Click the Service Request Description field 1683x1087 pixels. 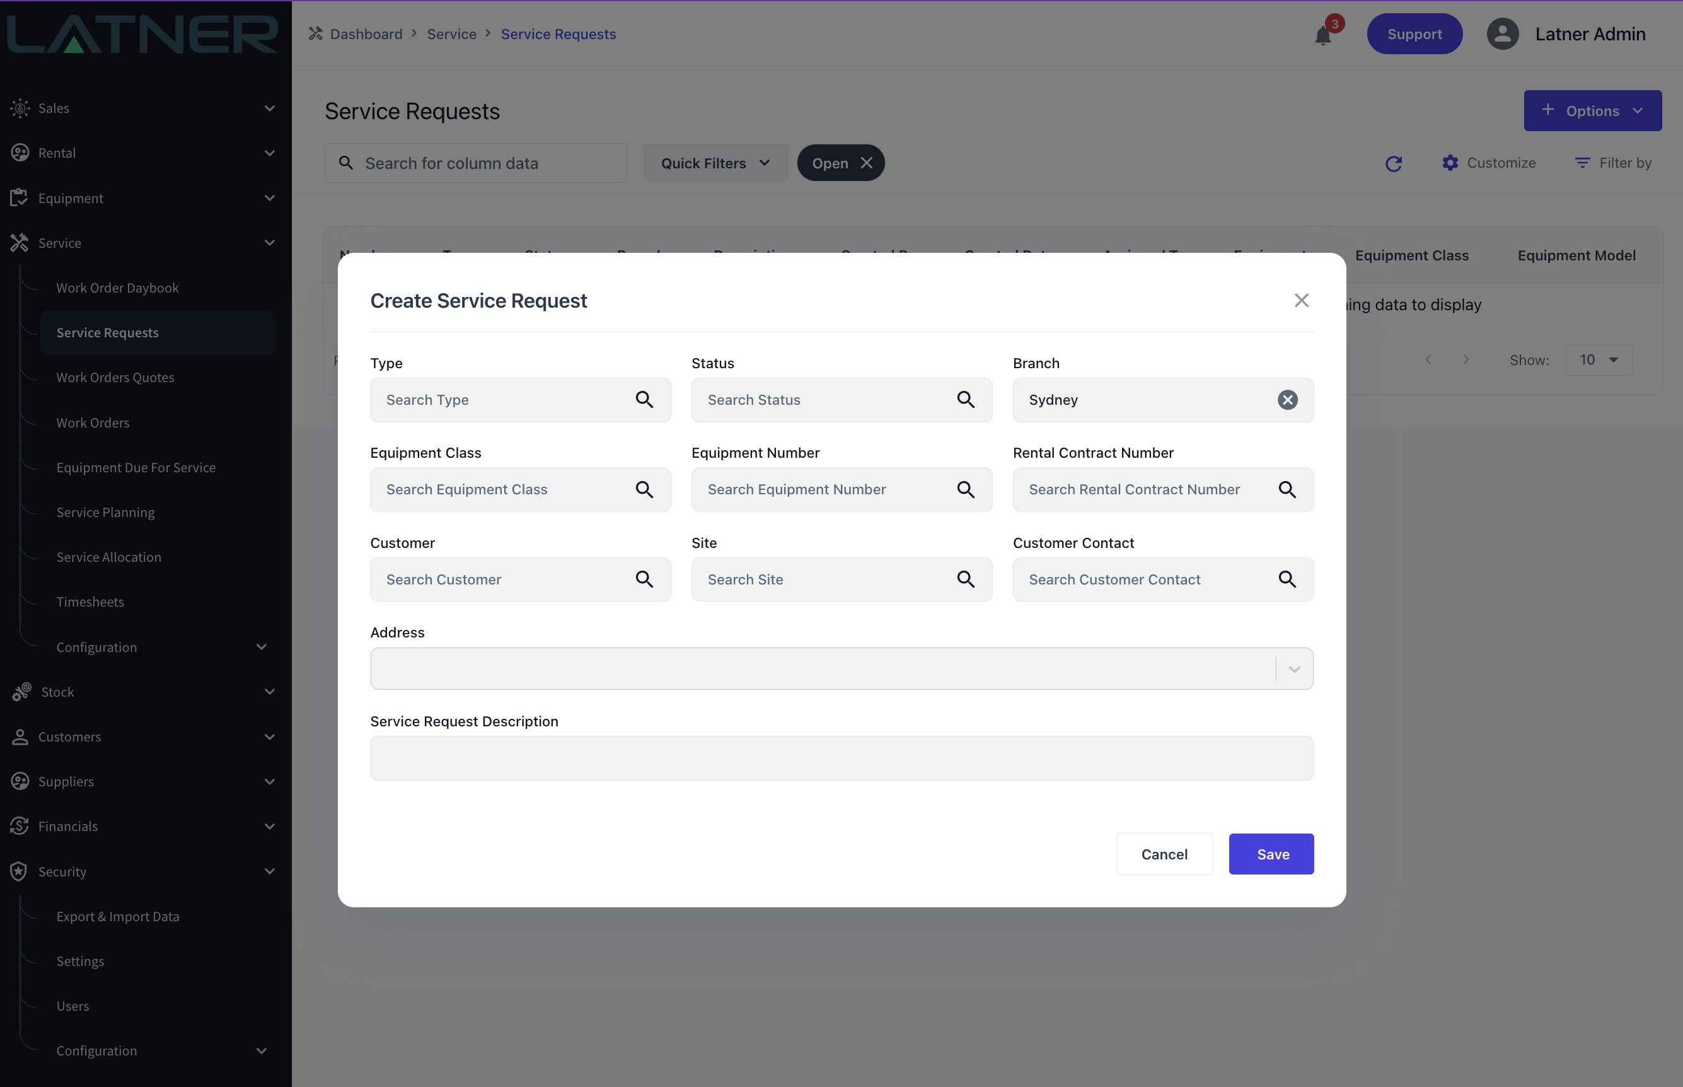coord(841,758)
